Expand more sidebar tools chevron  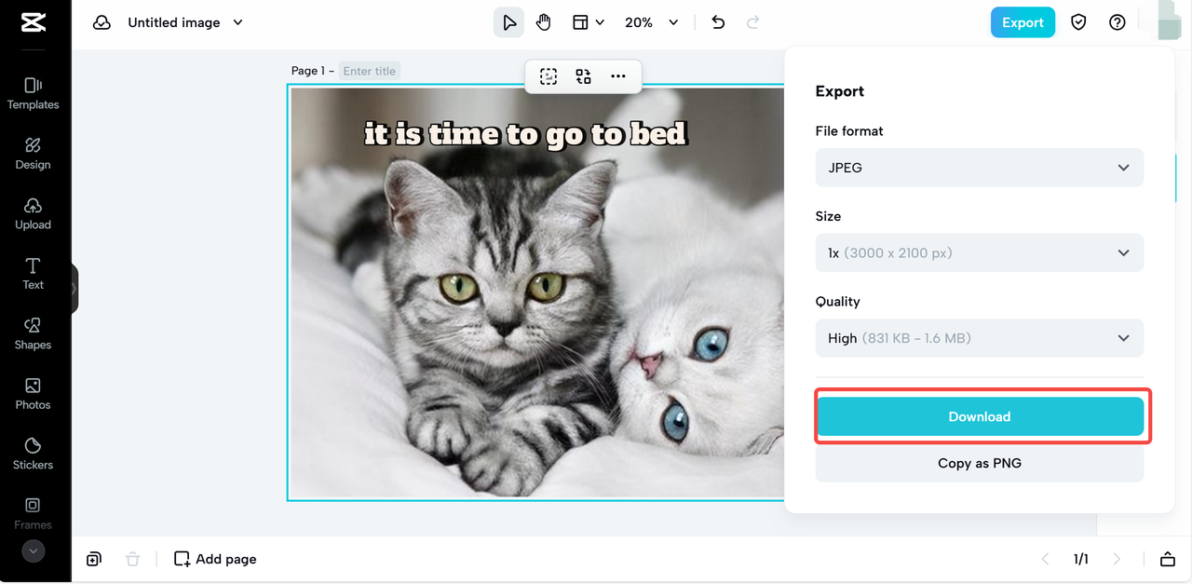click(x=34, y=551)
